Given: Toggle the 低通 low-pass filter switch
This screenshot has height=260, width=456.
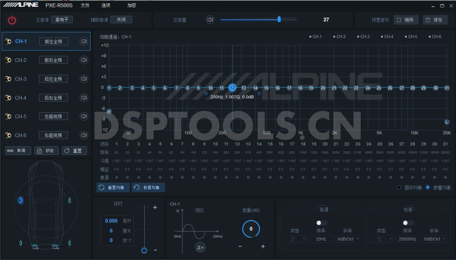Looking at the screenshot, I should (x=408, y=223).
